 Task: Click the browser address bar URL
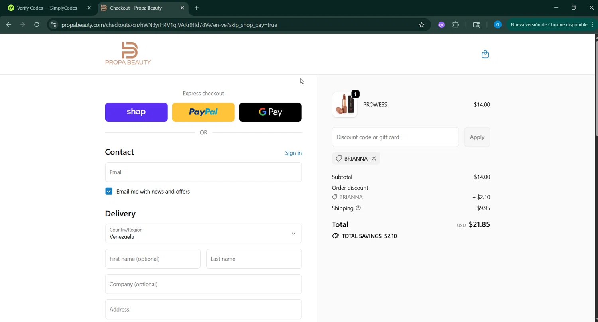pos(169,25)
